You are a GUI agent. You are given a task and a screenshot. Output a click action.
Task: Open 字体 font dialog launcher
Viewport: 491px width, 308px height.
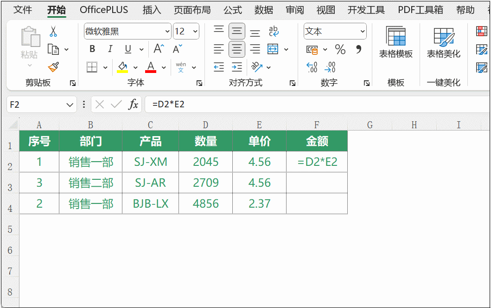coord(199,83)
